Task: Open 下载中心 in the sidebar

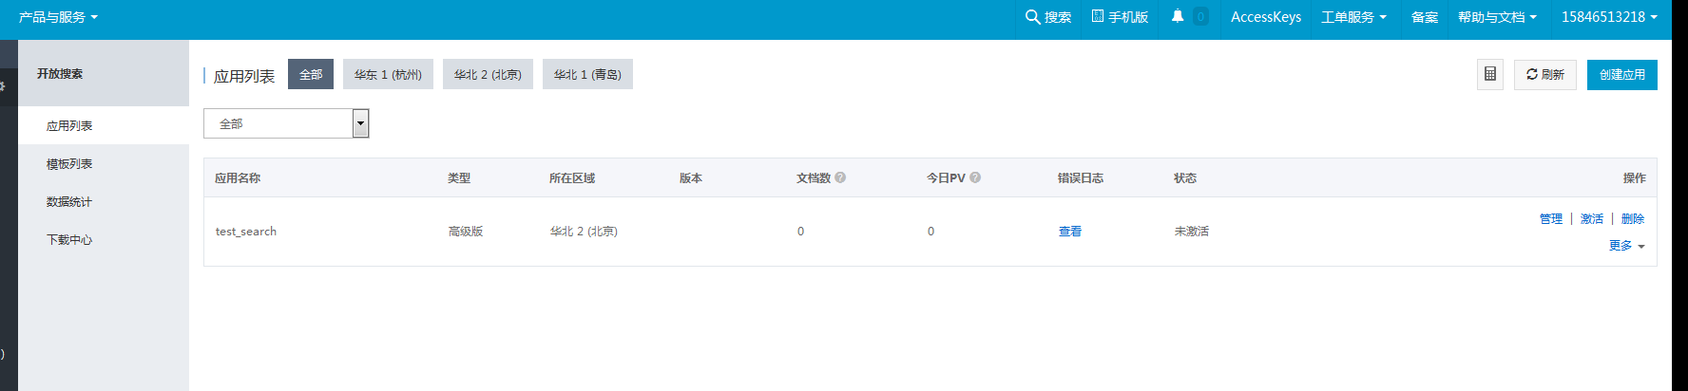Action: pos(104,239)
